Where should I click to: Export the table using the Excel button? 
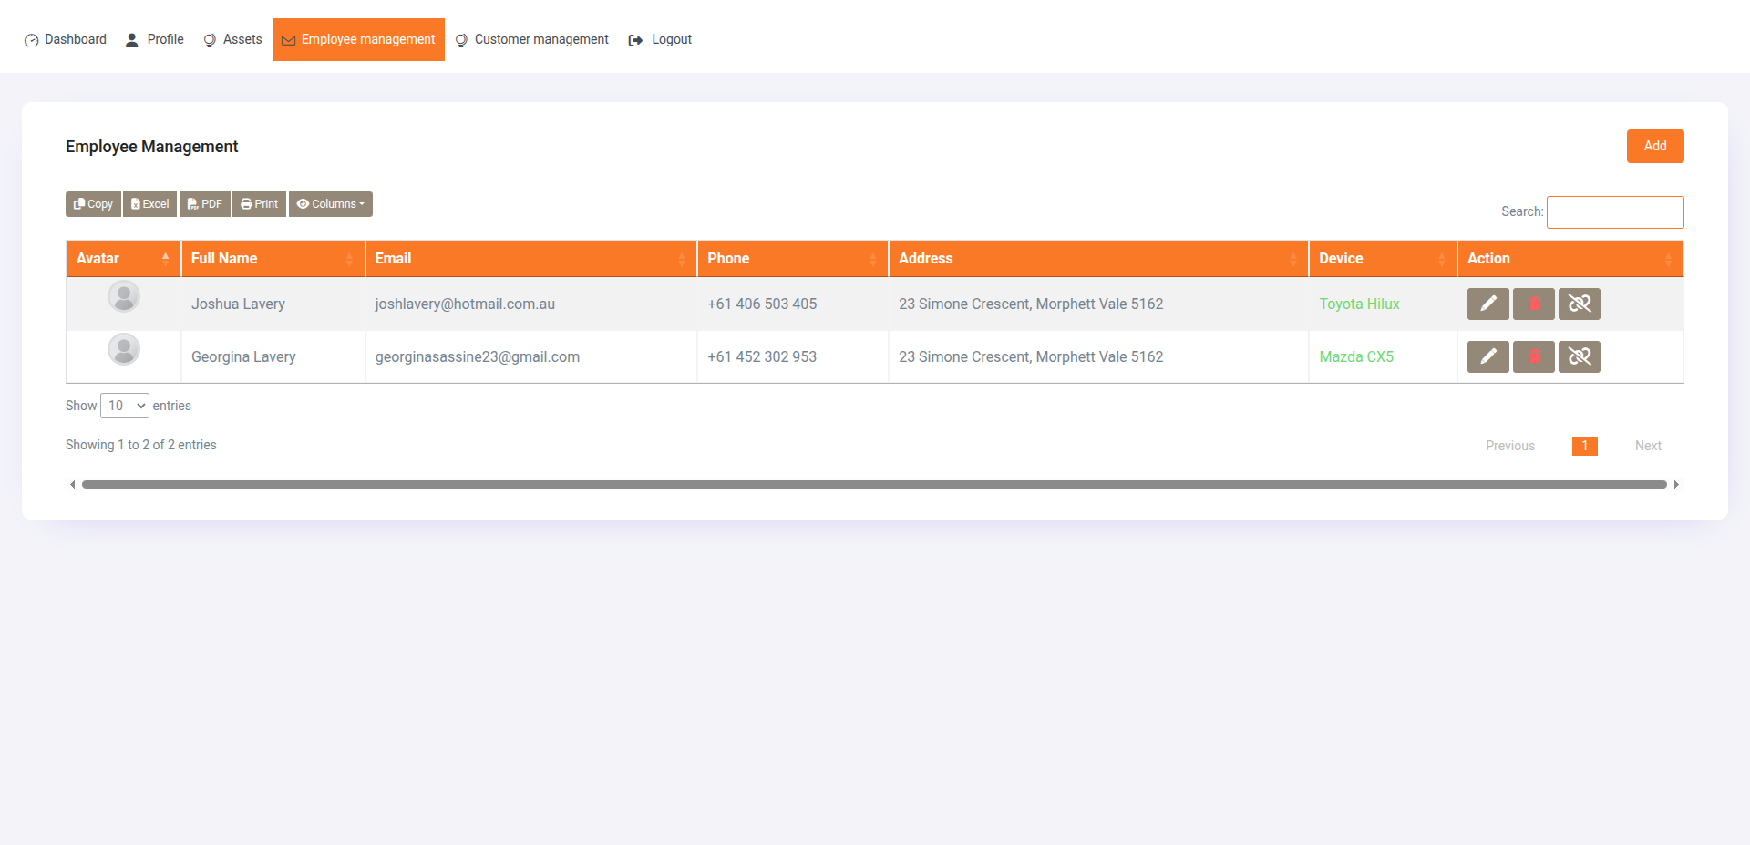pos(149,203)
